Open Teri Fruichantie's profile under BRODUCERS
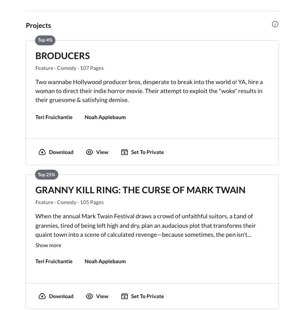Screen dimensions: 295x310 pos(54,117)
